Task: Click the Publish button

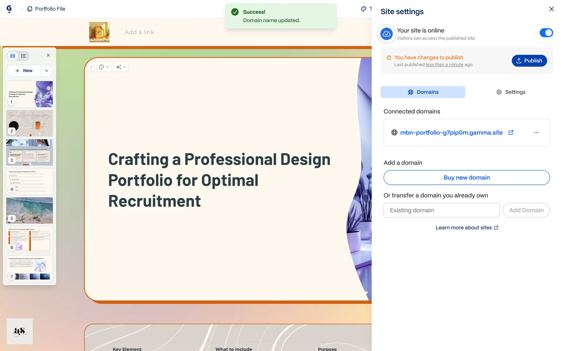Action: click(x=529, y=61)
